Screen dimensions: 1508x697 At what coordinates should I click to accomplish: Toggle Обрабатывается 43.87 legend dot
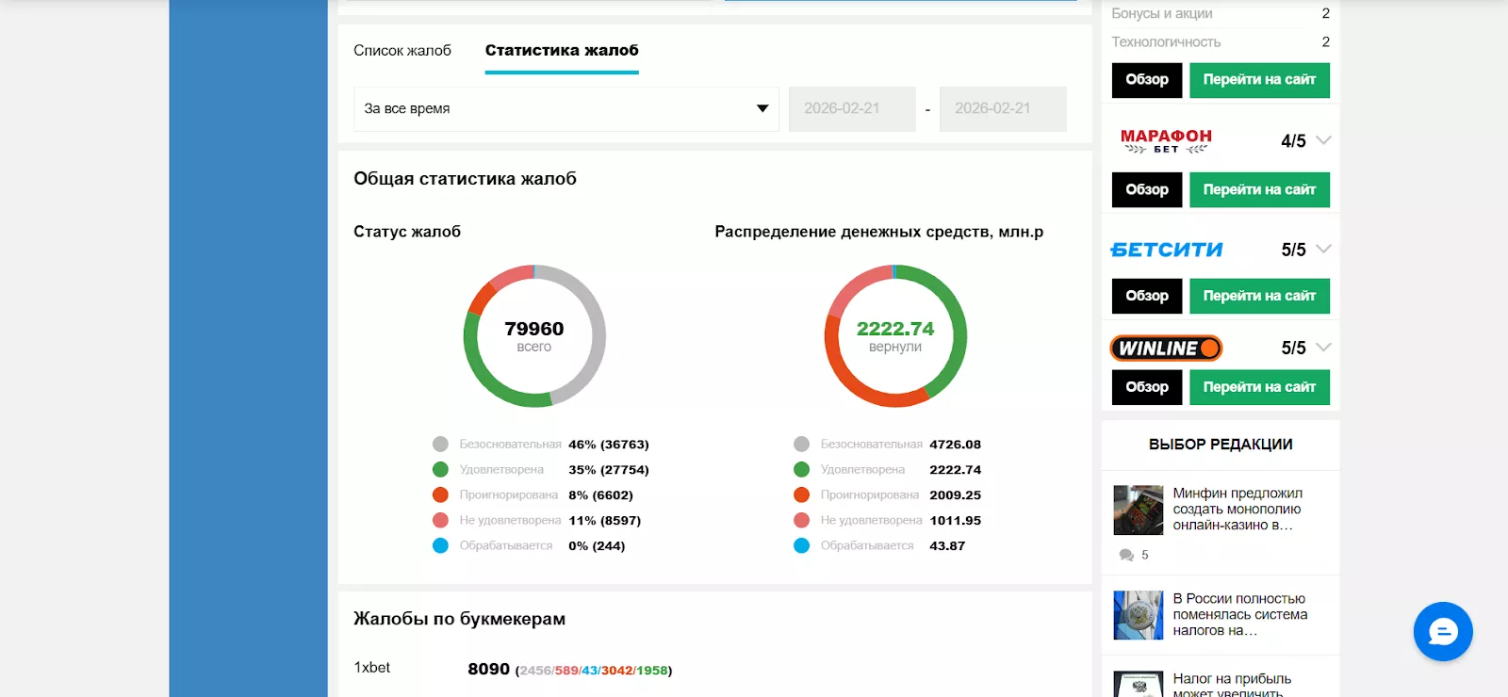[802, 545]
